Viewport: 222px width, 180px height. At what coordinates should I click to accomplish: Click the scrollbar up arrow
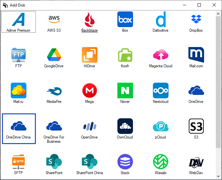(218, 14)
